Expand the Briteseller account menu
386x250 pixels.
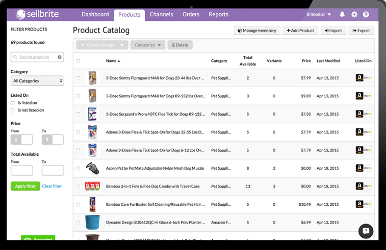tap(319, 15)
